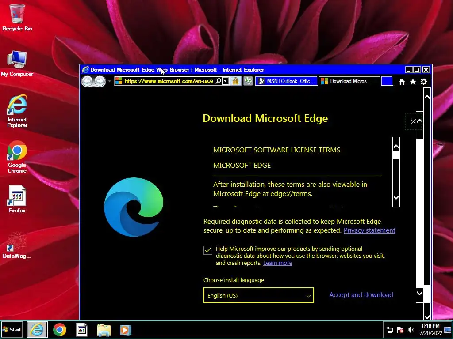Hit the green refresh icon beside padlock
453x339 pixels.
tap(248, 81)
